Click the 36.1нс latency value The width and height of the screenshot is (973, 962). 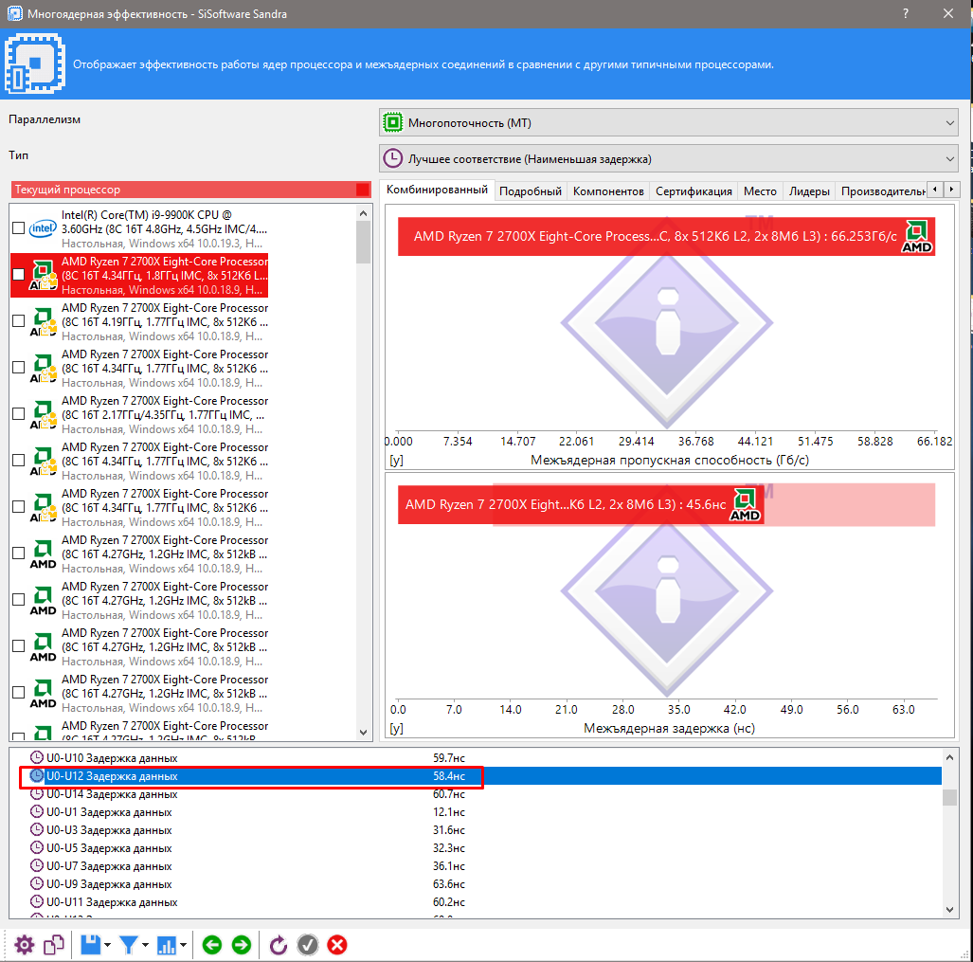click(x=449, y=866)
